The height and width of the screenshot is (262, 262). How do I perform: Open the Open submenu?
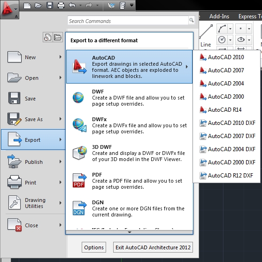[33, 78]
